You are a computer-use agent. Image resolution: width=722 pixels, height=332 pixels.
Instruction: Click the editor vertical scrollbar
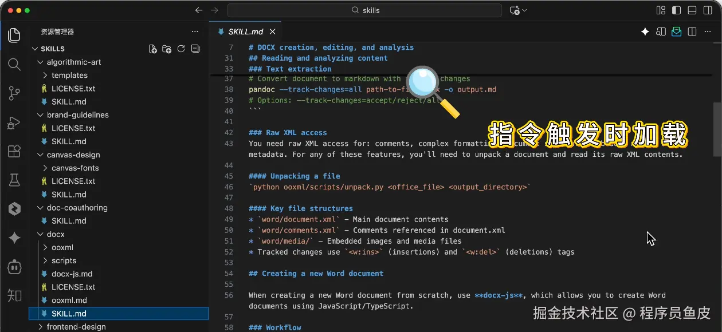717,129
